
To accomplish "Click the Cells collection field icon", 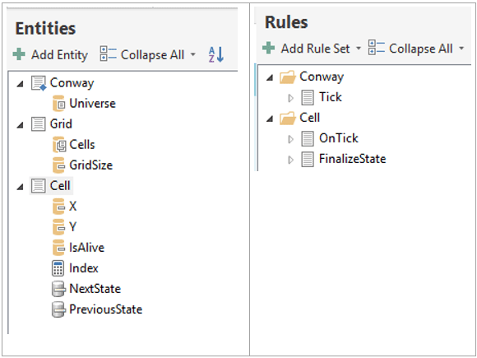I will coord(58,145).
